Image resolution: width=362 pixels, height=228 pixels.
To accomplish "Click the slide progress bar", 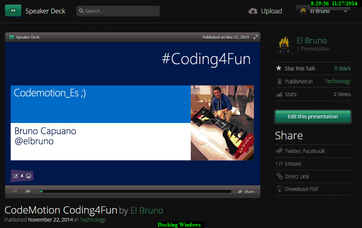I will pos(135,192).
